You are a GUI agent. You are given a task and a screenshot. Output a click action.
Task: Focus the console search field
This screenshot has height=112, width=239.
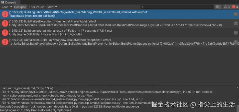point(177,7)
